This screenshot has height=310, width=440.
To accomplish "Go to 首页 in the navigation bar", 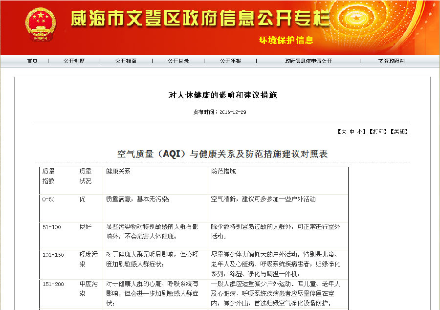I will (x=32, y=61).
